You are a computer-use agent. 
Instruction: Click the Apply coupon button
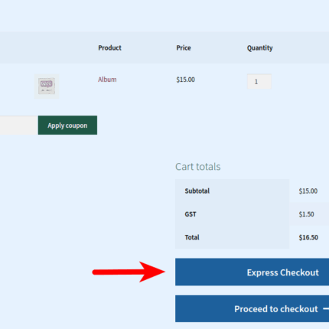[67, 125]
